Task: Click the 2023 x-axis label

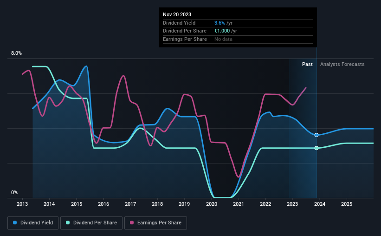Action: (292, 204)
